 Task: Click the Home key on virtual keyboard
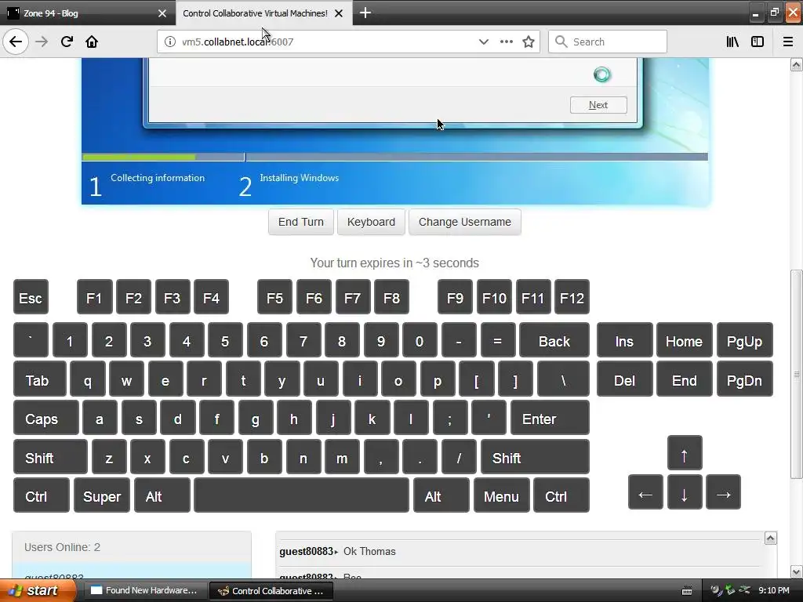[x=684, y=340]
